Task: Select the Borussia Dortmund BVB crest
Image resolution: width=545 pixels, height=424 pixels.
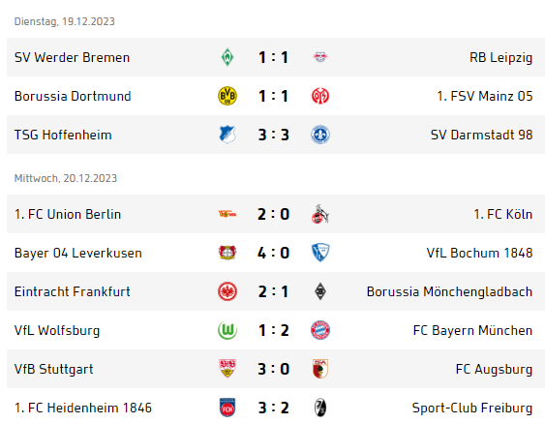Action: (x=227, y=96)
